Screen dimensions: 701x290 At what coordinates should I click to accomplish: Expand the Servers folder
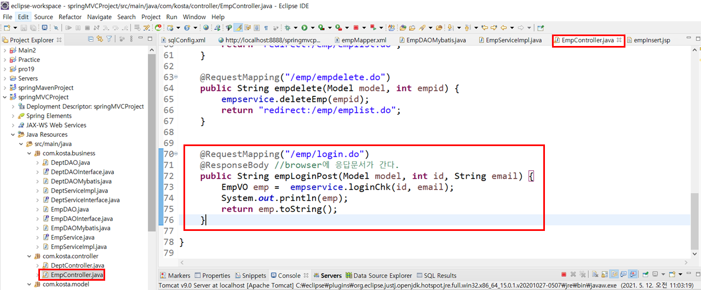click(x=5, y=78)
